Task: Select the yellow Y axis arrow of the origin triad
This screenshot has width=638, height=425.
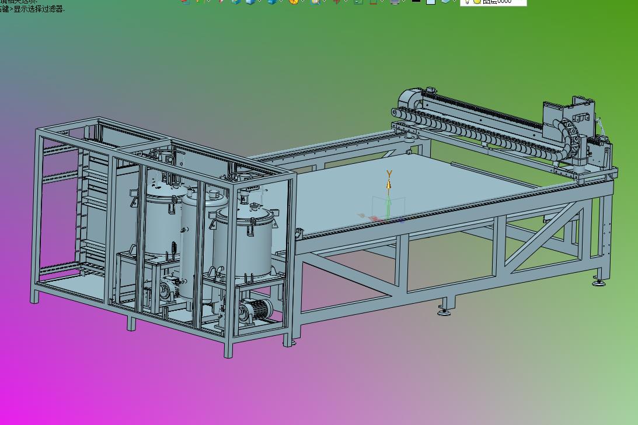Action: tap(389, 185)
